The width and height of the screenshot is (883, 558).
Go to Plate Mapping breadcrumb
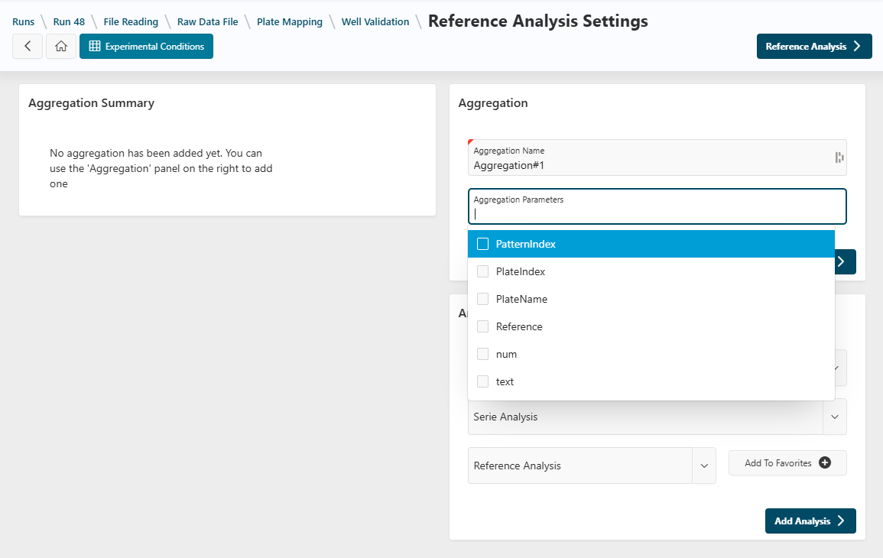[290, 22]
